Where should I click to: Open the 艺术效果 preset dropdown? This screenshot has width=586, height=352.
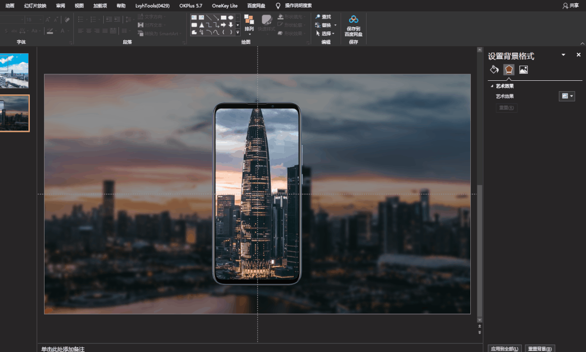coord(566,97)
